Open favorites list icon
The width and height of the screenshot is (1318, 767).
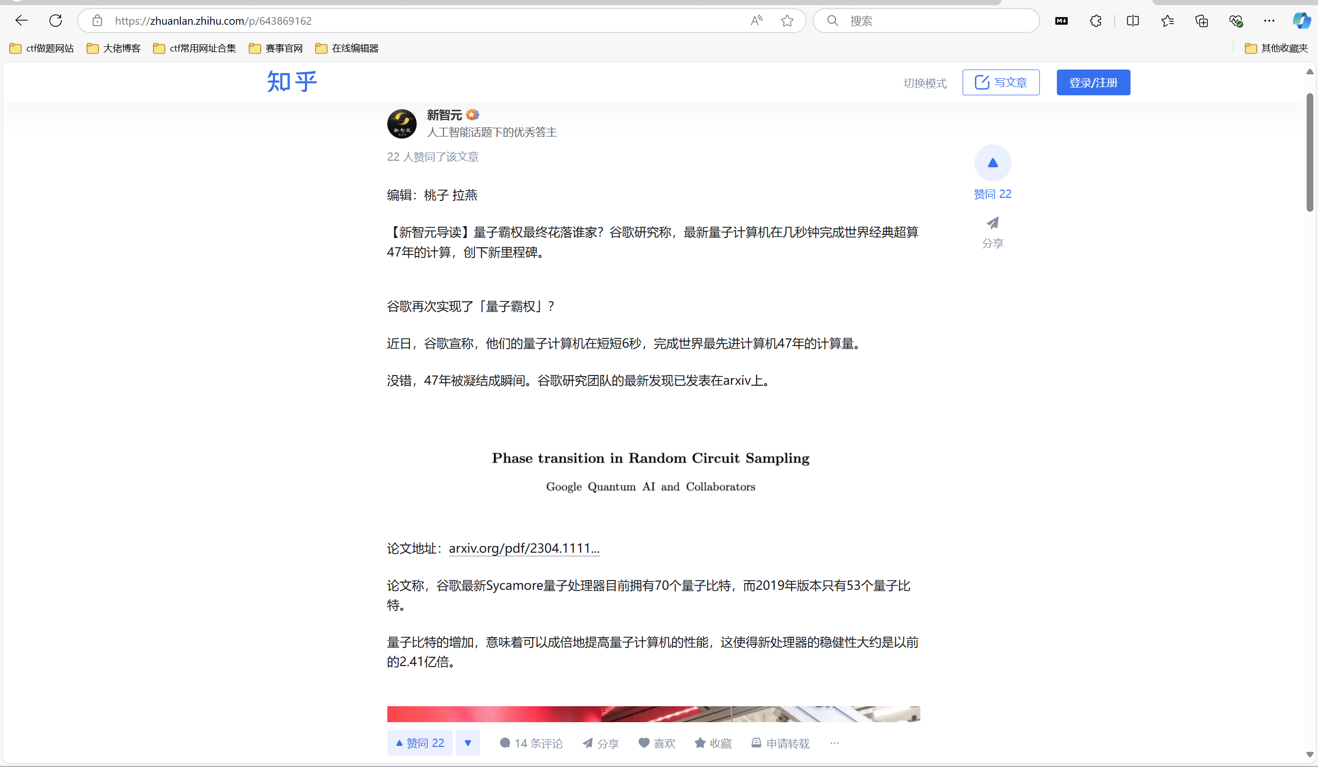[x=1168, y=21]
